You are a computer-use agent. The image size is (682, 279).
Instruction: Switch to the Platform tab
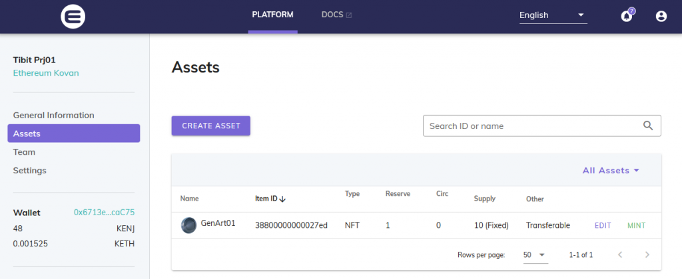pos(272,15)
